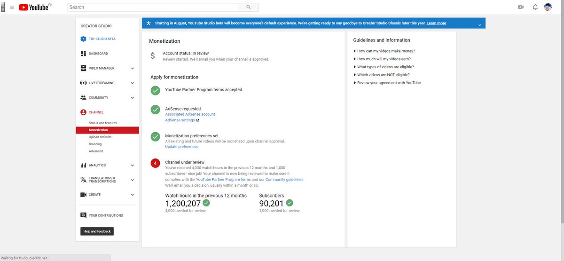Click the Try Studio Beta gear icon
This screenshot has width=564, height=261.
point(83,39)
